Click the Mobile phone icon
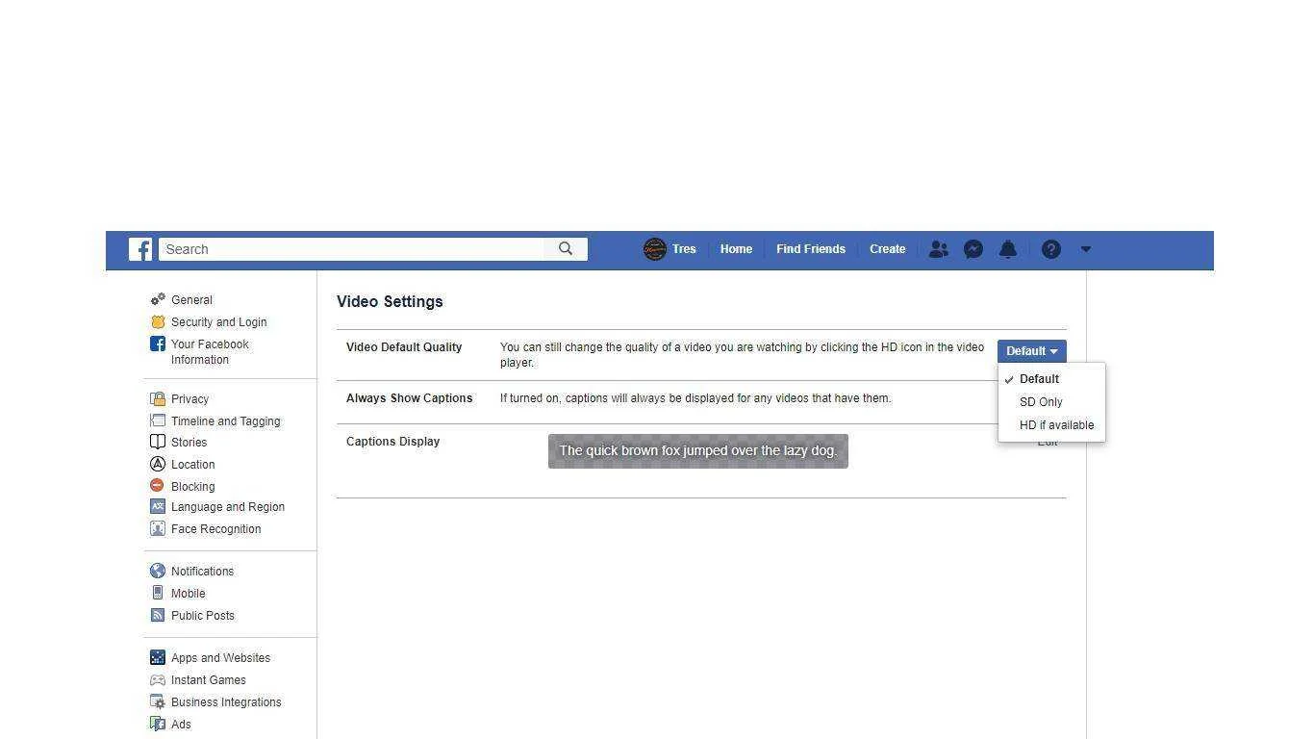 158,593
